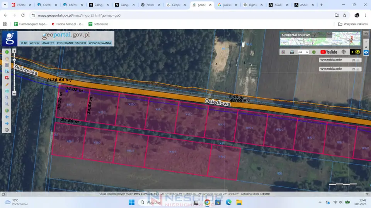Close the upper Wyszukiwanie panel

[x=358, y=60]
